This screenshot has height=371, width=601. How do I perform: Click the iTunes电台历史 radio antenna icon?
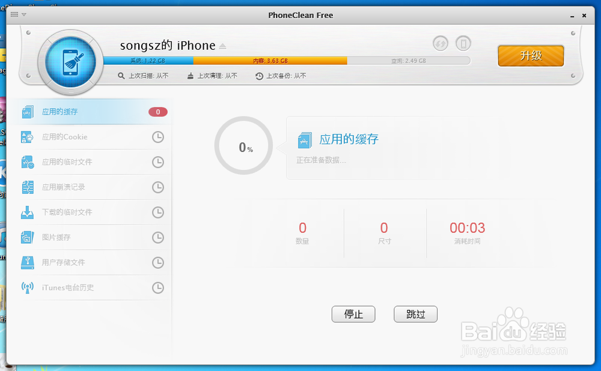click(27, 288)
